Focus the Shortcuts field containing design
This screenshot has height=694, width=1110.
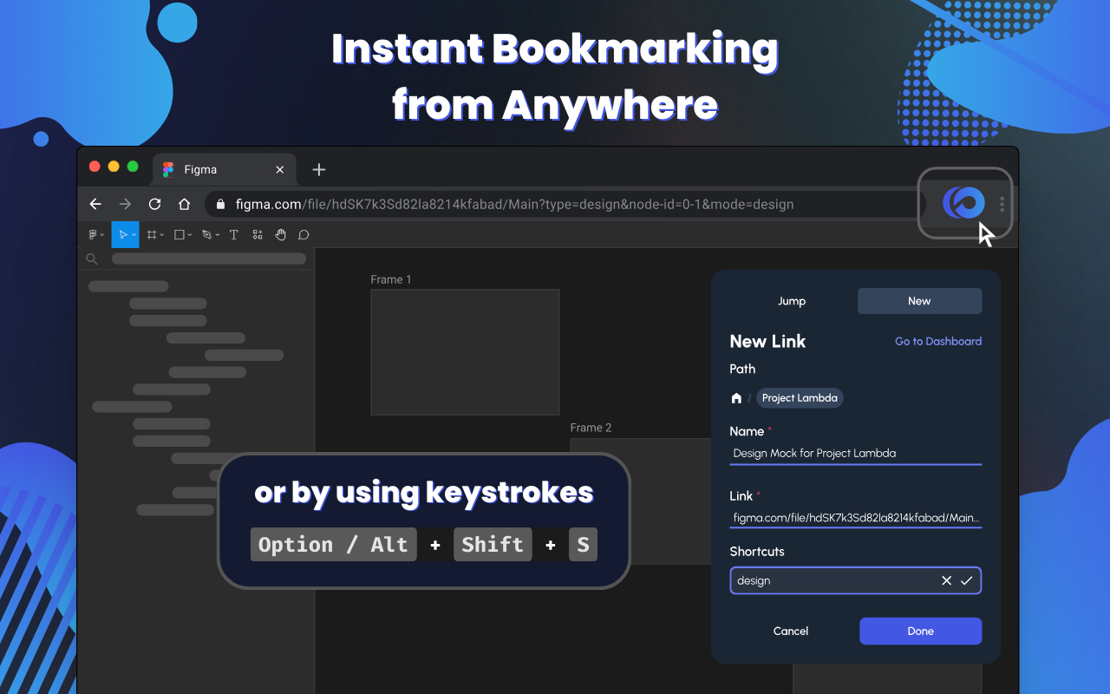[856, 580]
